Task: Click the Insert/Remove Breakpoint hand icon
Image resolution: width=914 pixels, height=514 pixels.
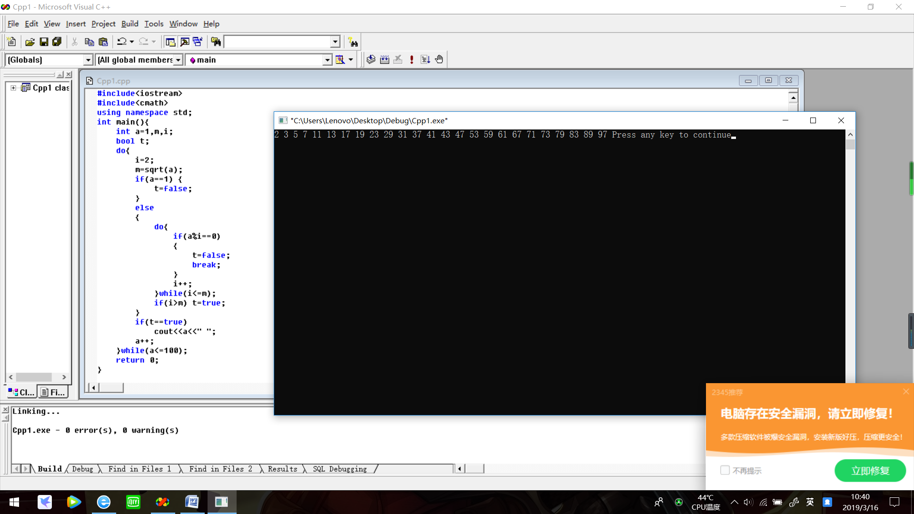Action: 439,59
